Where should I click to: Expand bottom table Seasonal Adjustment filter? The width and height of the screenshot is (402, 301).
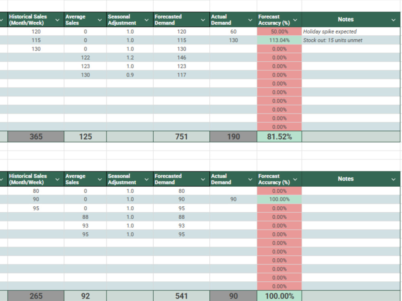[147, 179]
